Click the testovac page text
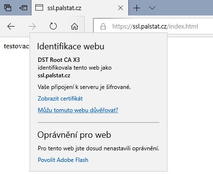Viewport: 213px width, 174px height. tap(16, 46)
